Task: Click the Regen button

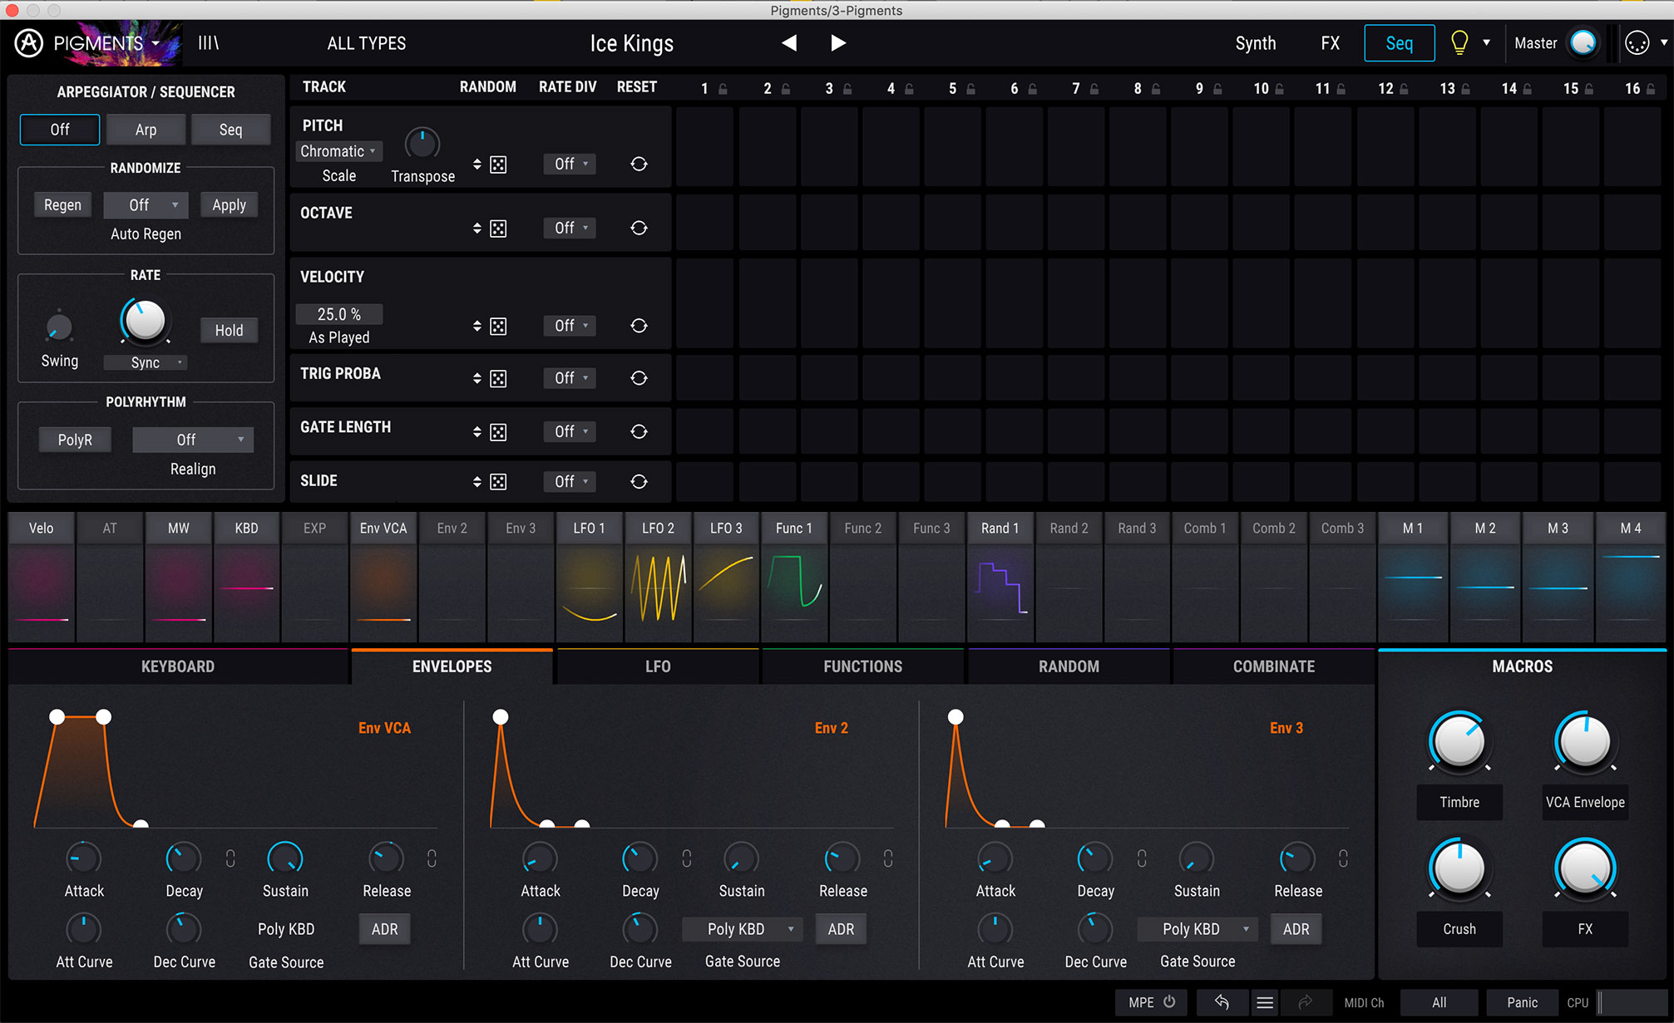Action: pos(62,204)
